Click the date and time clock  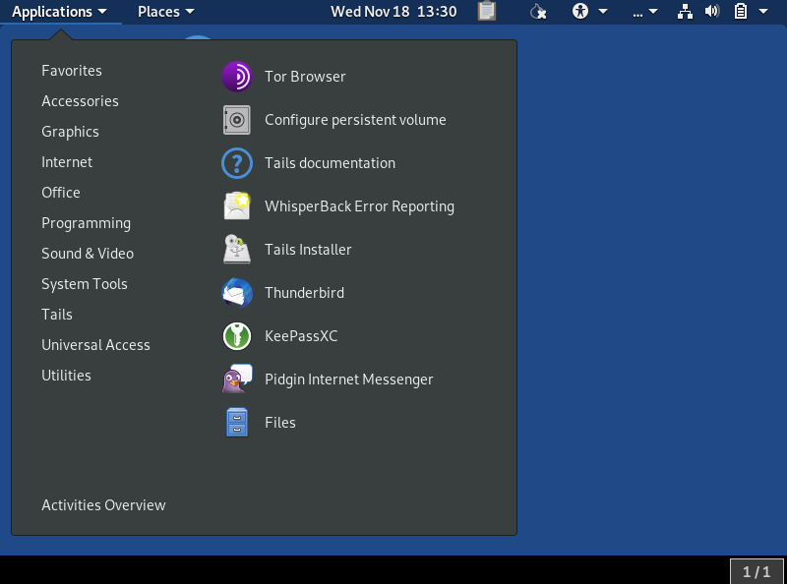click(393, 12)
